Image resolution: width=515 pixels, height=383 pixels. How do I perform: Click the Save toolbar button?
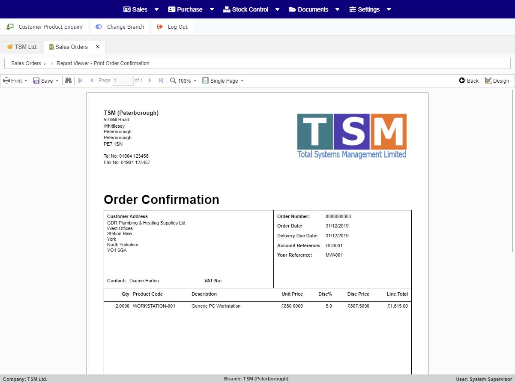click(43, 81)
